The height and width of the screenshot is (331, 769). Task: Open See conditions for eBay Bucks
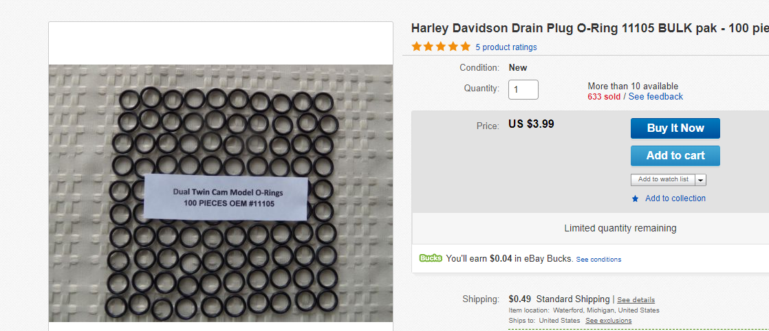598,260
